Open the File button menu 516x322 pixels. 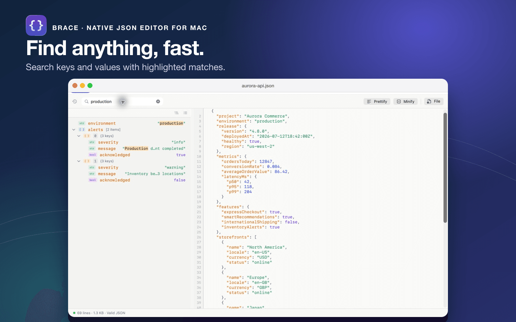point(434,102)
